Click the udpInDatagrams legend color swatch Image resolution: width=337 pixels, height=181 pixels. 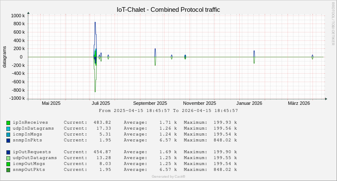8,128
